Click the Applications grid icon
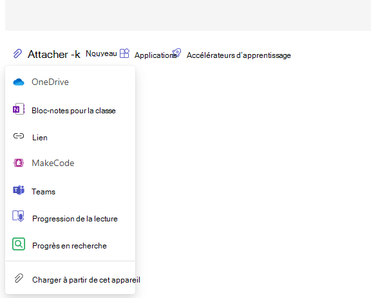 point(124,53)
